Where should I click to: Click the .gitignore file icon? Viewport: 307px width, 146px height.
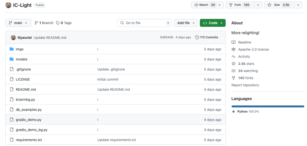tap(12, 69)
